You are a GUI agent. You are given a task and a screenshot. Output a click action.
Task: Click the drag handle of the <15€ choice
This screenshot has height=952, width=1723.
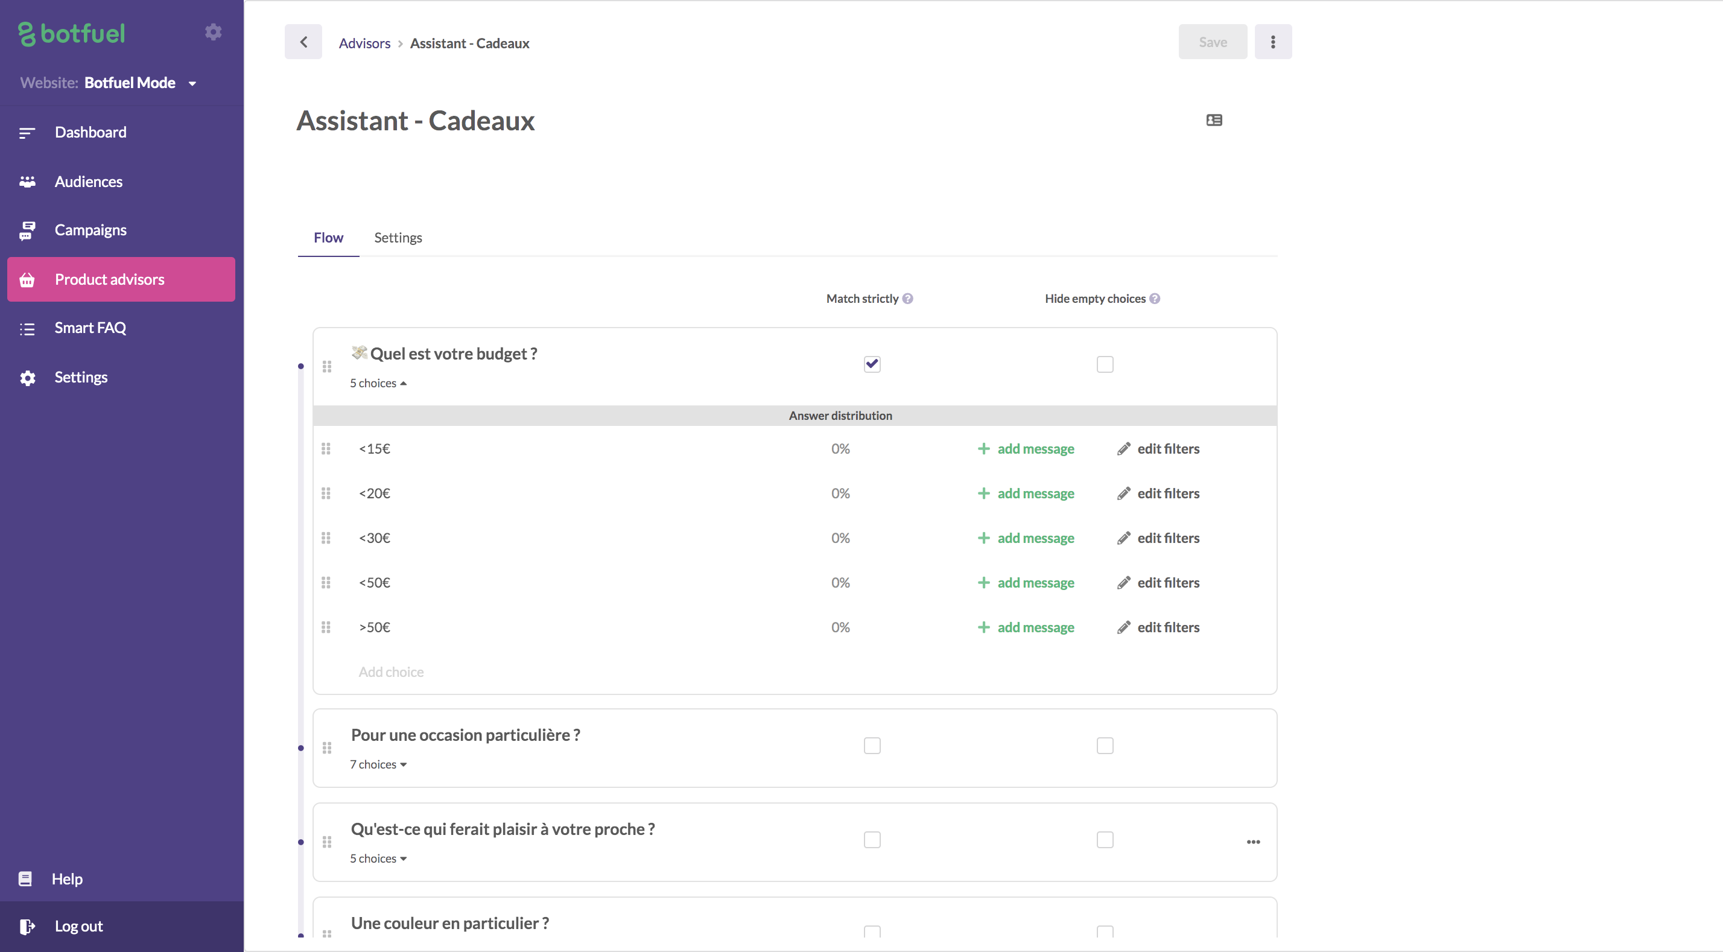(326, 449)
